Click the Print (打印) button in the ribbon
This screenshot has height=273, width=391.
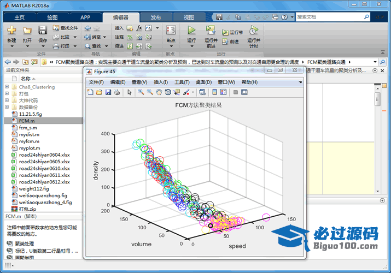pyautogui.click(x=61, y=46)
